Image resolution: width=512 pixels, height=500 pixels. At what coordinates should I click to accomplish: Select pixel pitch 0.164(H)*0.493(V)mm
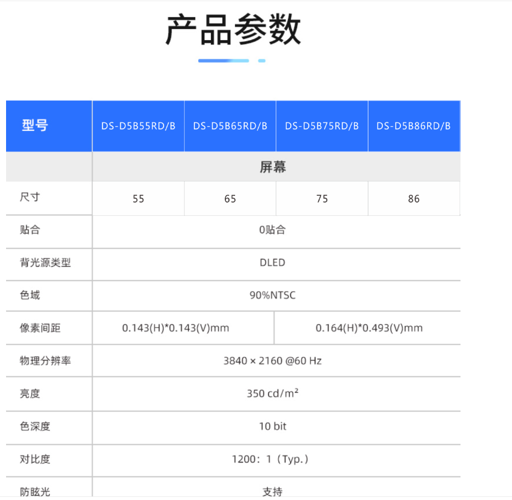[x=369, y=328]
